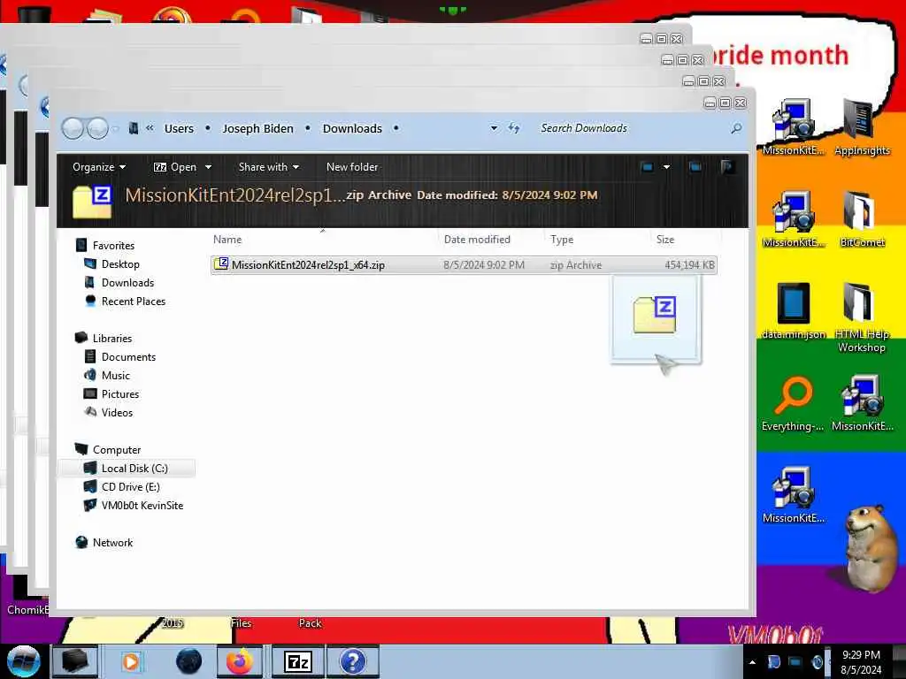Viewport: 906px width, 679px height.
Task: Open the recent pages dropdown beside navigation arrows
Action: pos(115,129)
